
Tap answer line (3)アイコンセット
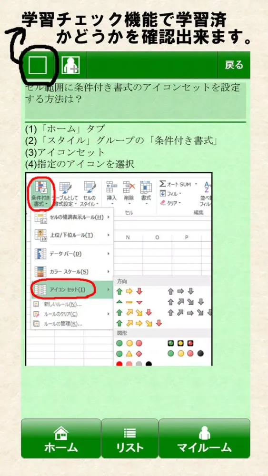pos(65,152)
